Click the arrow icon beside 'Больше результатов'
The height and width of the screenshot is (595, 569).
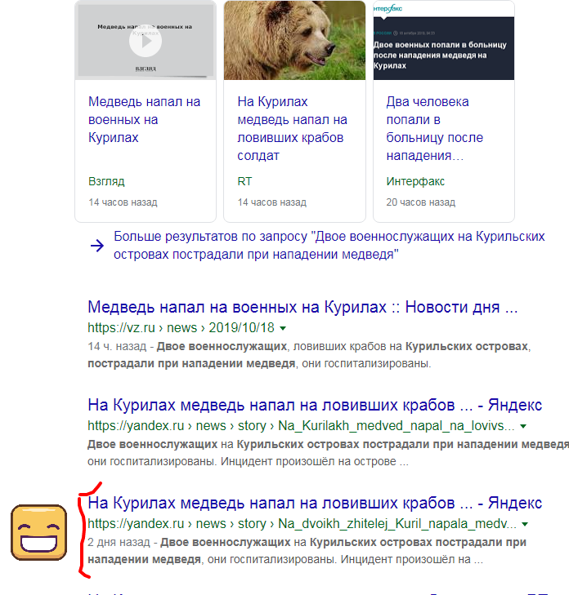click(x=97, y=246)
